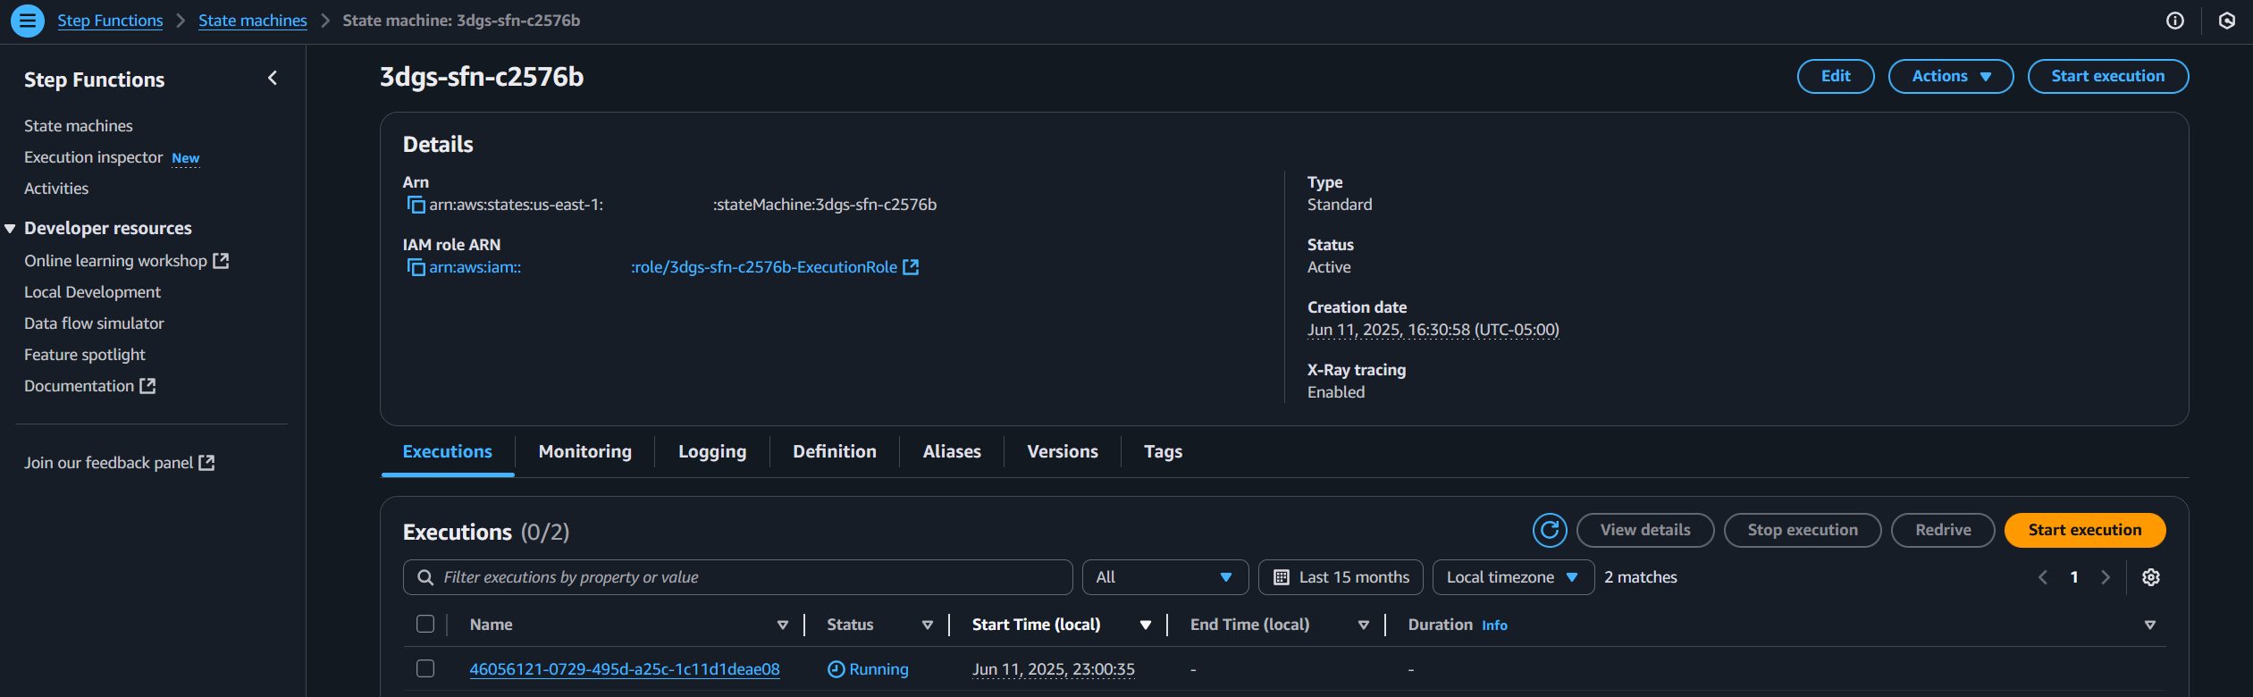Click external link icon next to Documentation

pyautogui.click(x=147, y=385)
